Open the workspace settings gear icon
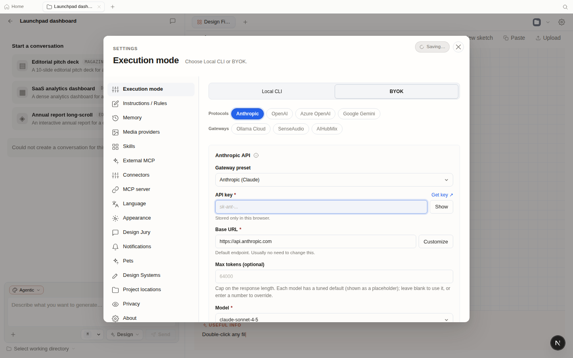Image resolution: width=573 pixels, height=358 pixels. (x=561, y=22)
